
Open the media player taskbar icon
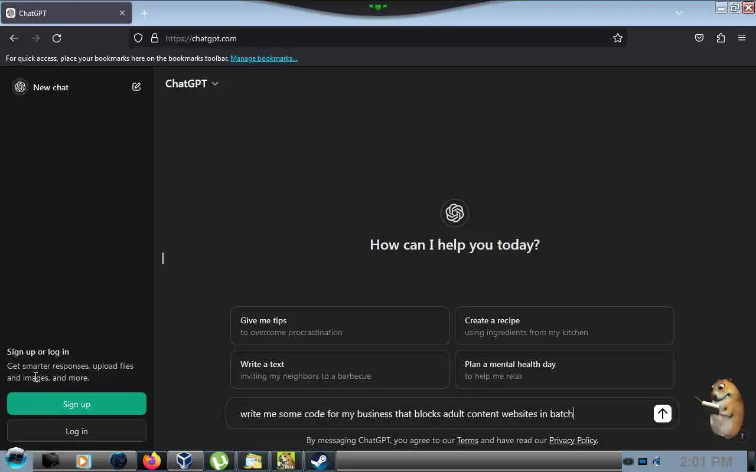pyautogui.click(x=84, y=461)
